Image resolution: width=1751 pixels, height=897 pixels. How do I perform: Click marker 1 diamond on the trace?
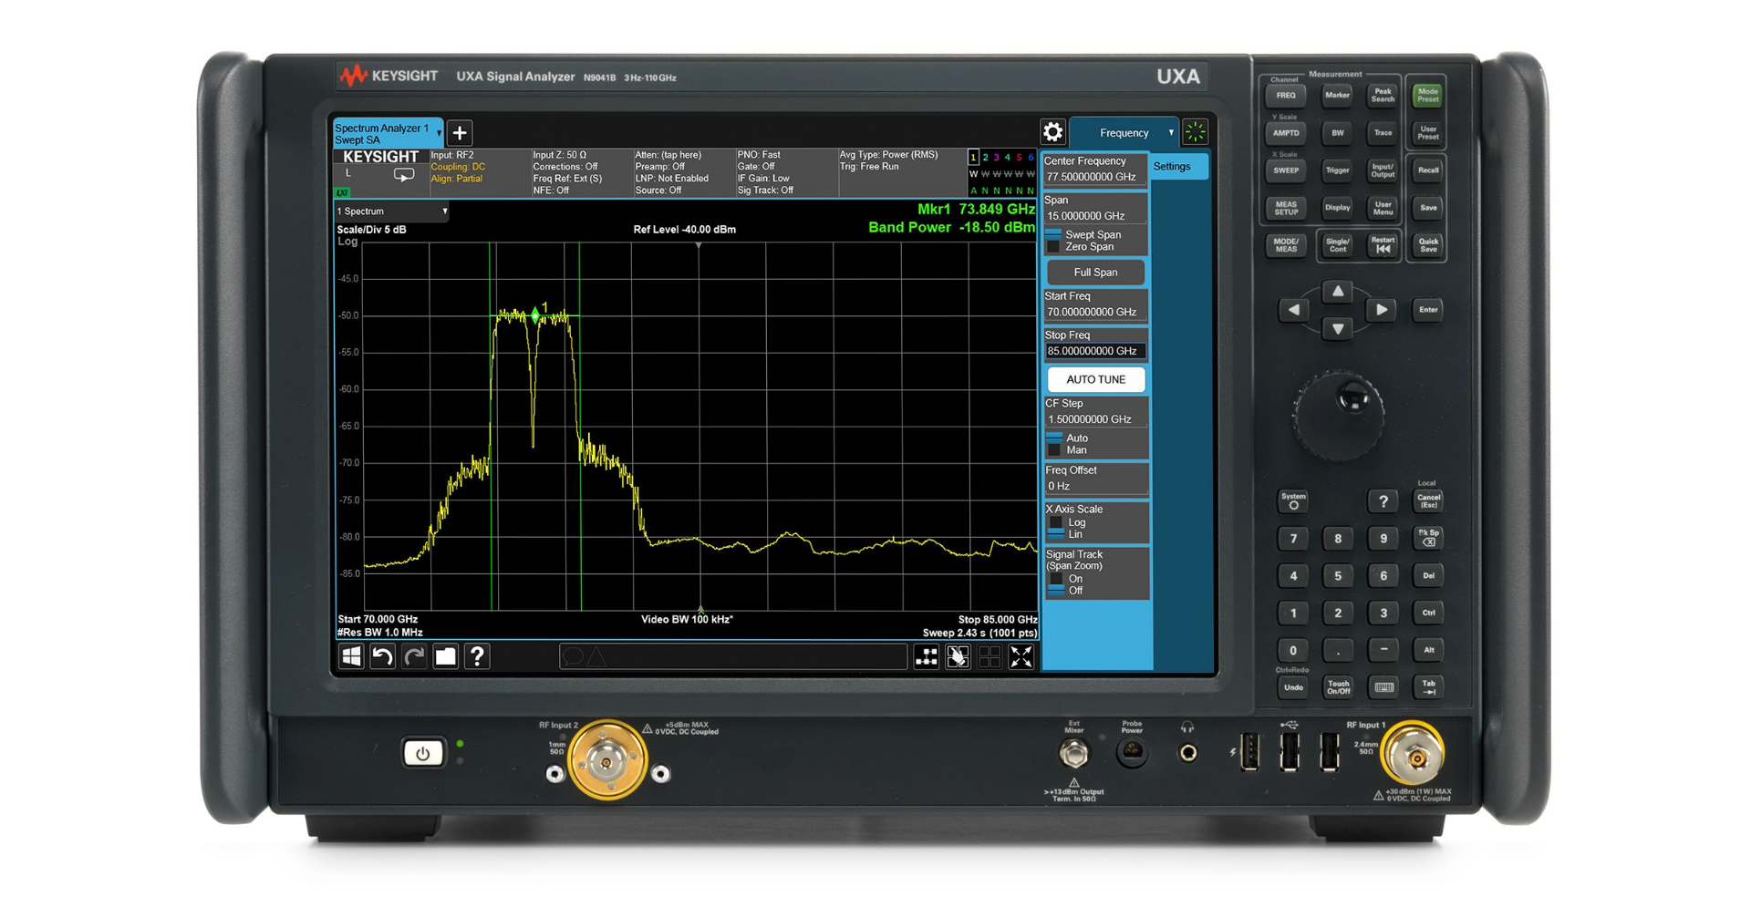pyautogui.click(x=535, y=314)
